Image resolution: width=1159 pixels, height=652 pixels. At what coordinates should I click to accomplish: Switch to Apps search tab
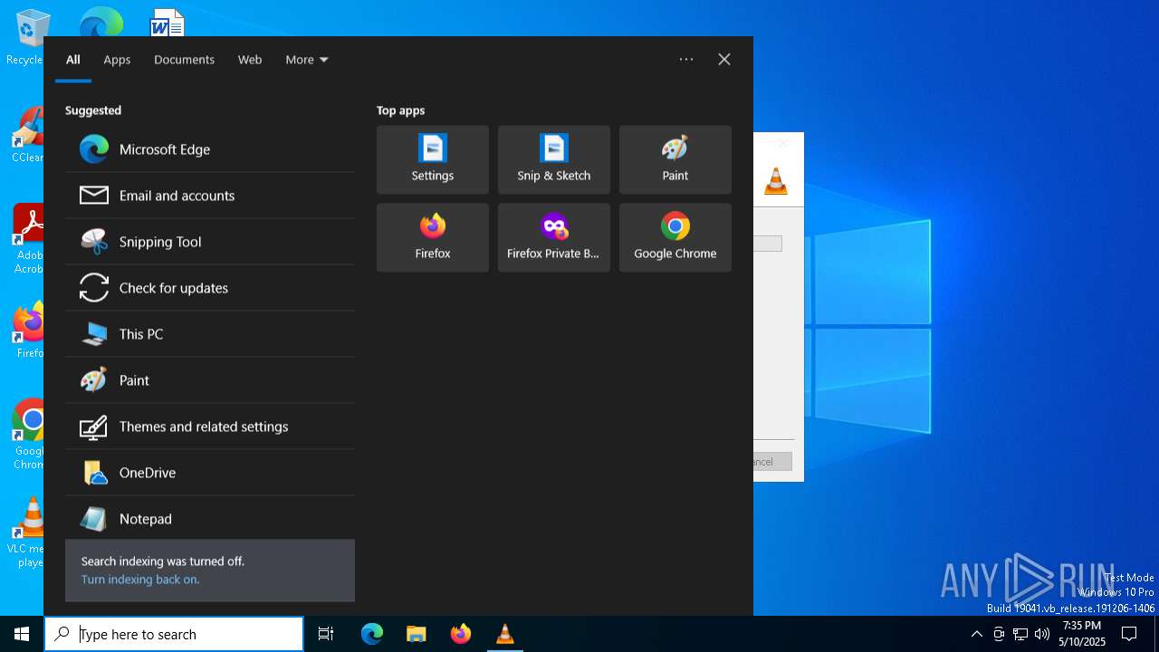(117, 60)
